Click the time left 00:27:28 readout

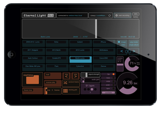point(128,37)
